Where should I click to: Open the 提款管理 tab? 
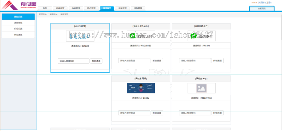click(138, 8)
